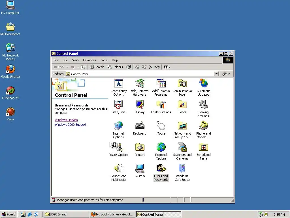Viewport: 290px width, 218px height.
Task: Click the Start button
Action: click(x=8, y=214)
